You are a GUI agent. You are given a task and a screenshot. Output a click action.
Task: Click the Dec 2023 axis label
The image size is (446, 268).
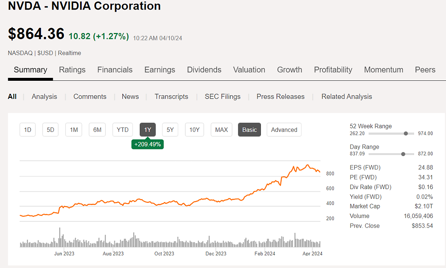[x=216, y=254]
